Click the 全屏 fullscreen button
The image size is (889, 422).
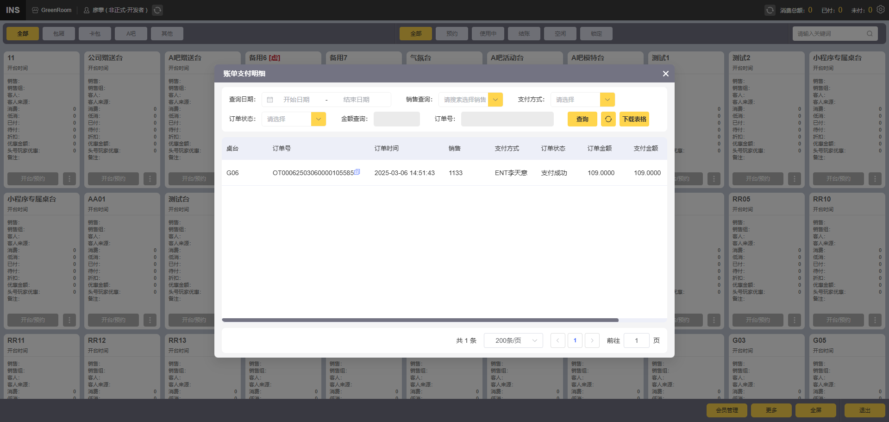(x=816, y=410)
